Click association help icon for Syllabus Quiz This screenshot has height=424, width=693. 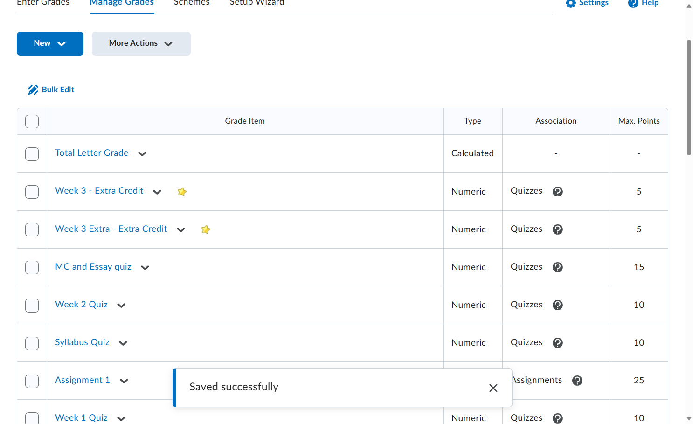coord(558,343)
